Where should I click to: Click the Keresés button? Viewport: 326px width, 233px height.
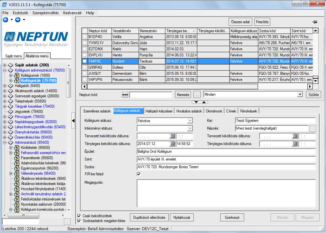coord(183,95)
